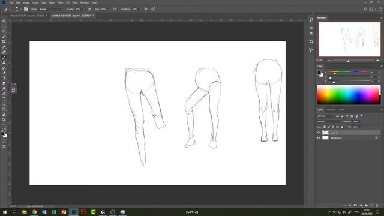Open the layer blend mode dropdown
Image resolution: width=384 pixels, height=216 pixels.
point(329,121)
